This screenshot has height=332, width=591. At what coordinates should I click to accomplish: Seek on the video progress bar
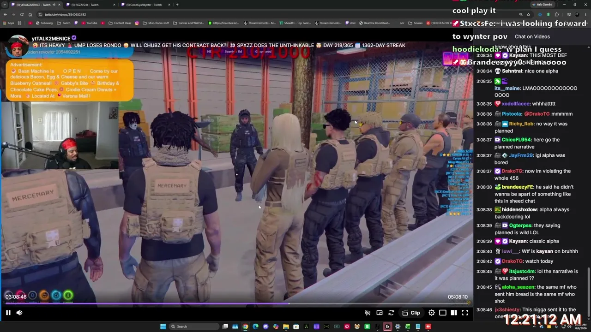236,303
